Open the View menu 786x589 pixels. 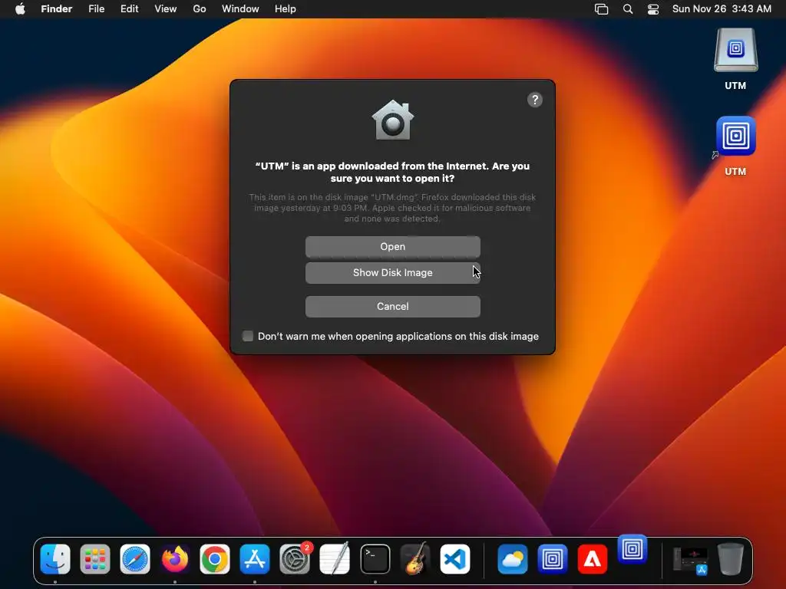click(x=166, y=9)
